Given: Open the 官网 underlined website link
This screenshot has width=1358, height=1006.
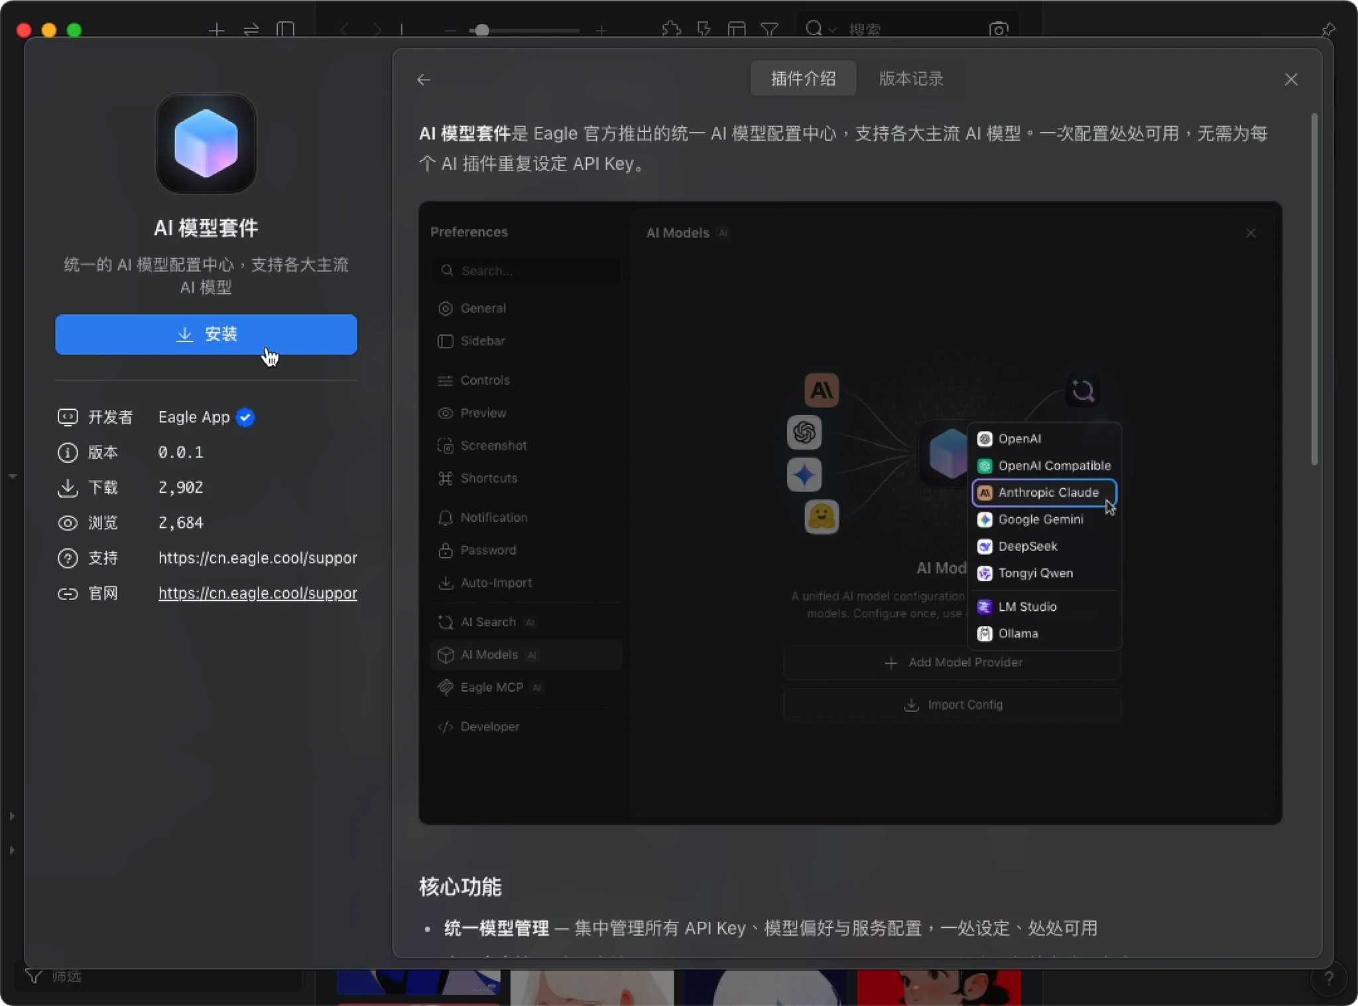Looking at the screenshot, I should tap(257, 593).
